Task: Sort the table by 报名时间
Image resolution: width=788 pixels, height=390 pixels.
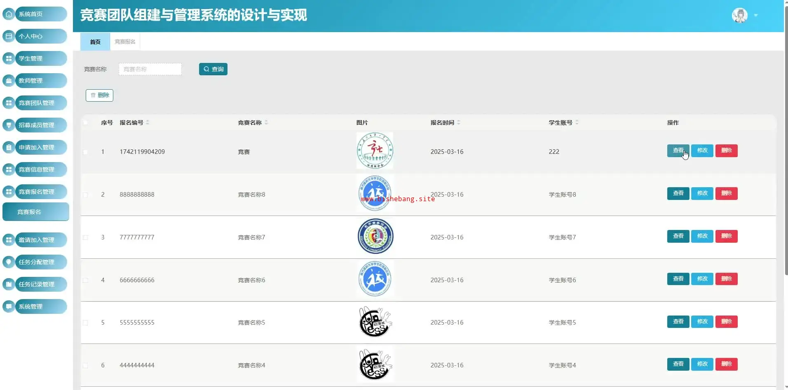Action: [x=459, y=123]
